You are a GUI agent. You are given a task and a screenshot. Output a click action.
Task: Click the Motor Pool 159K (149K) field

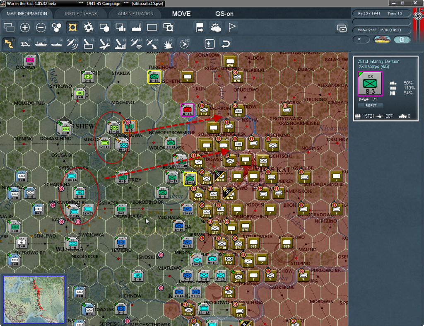[x=381, y=30]
